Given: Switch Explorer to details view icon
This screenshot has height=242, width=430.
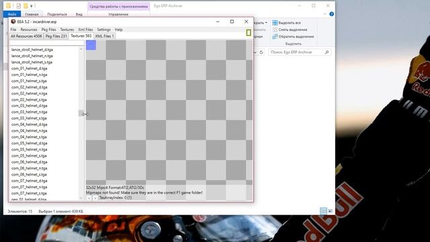Looking at the screenshot, I should click(324, 211).
